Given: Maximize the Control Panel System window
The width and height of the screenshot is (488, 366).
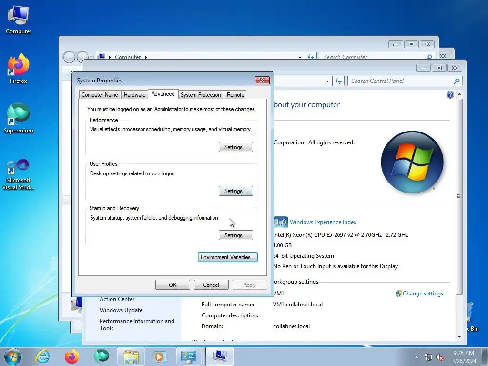Looking at the screenshot, I should [439, 68].
